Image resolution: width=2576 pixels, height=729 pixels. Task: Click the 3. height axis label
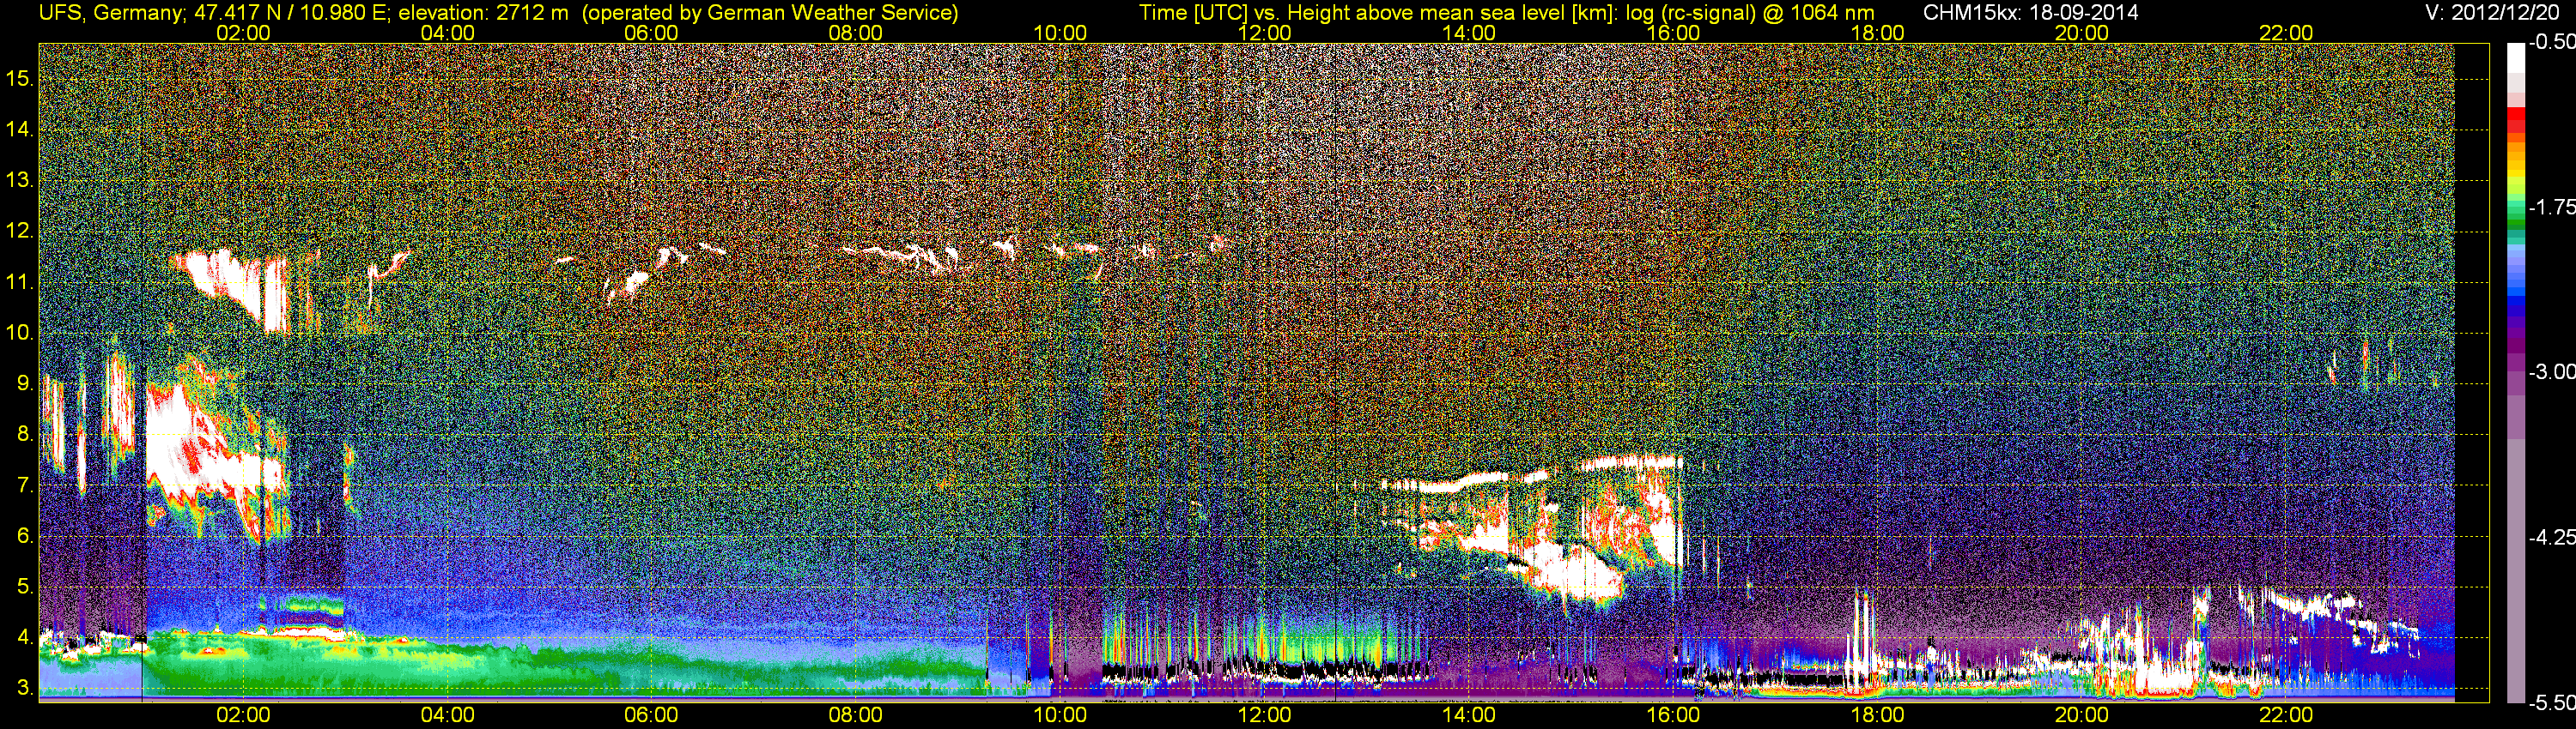point(25,688)
